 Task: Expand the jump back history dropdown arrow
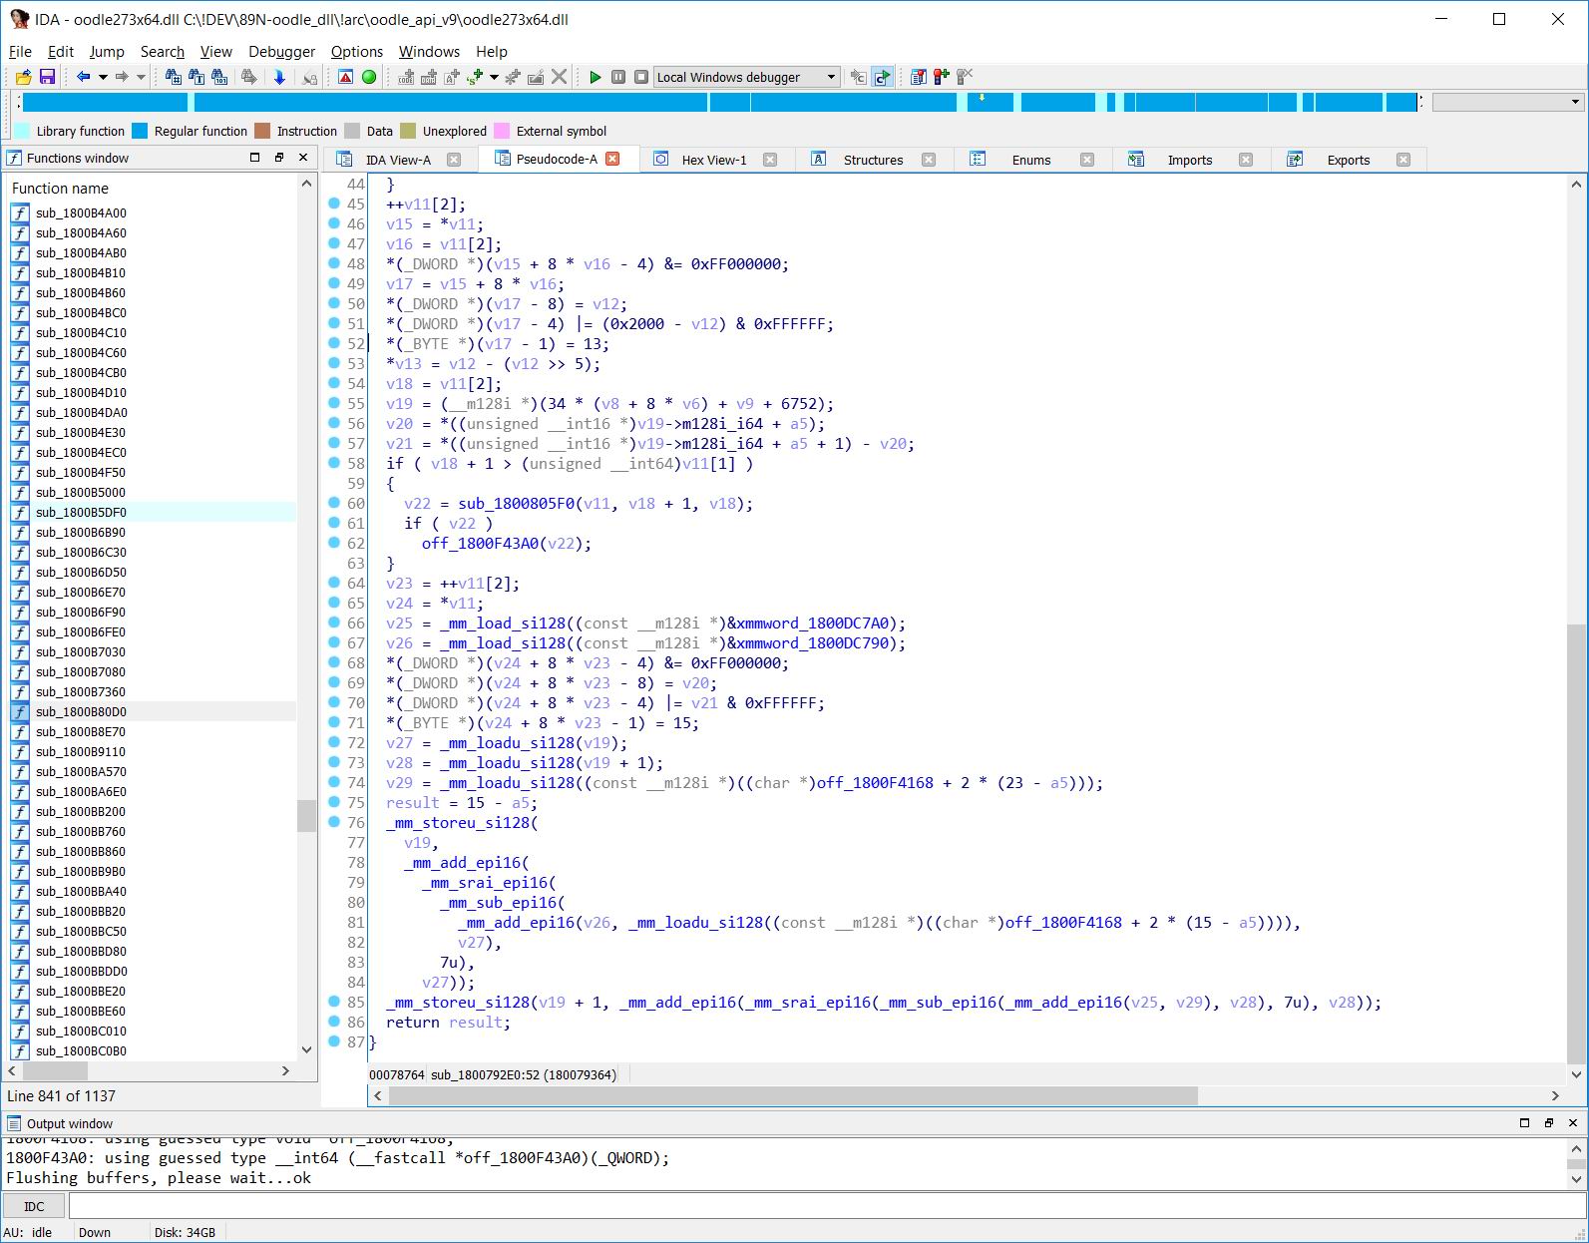(x=103, y=77)
